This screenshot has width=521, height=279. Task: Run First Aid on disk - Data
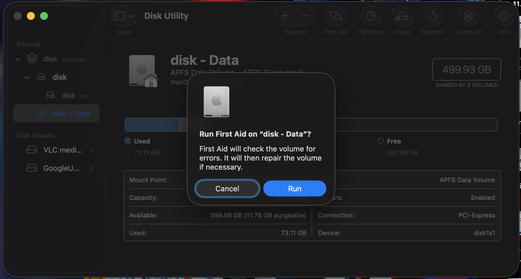pyautogui.click(x=294, y=188)
